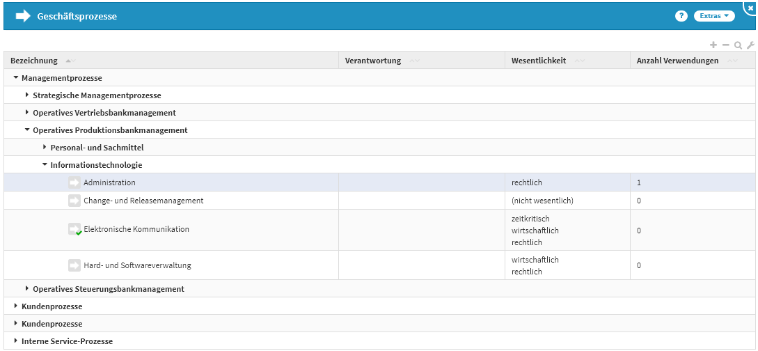758x351 pixels.
Task: Expand Interne Service-Prozesse
Action: 16,341
